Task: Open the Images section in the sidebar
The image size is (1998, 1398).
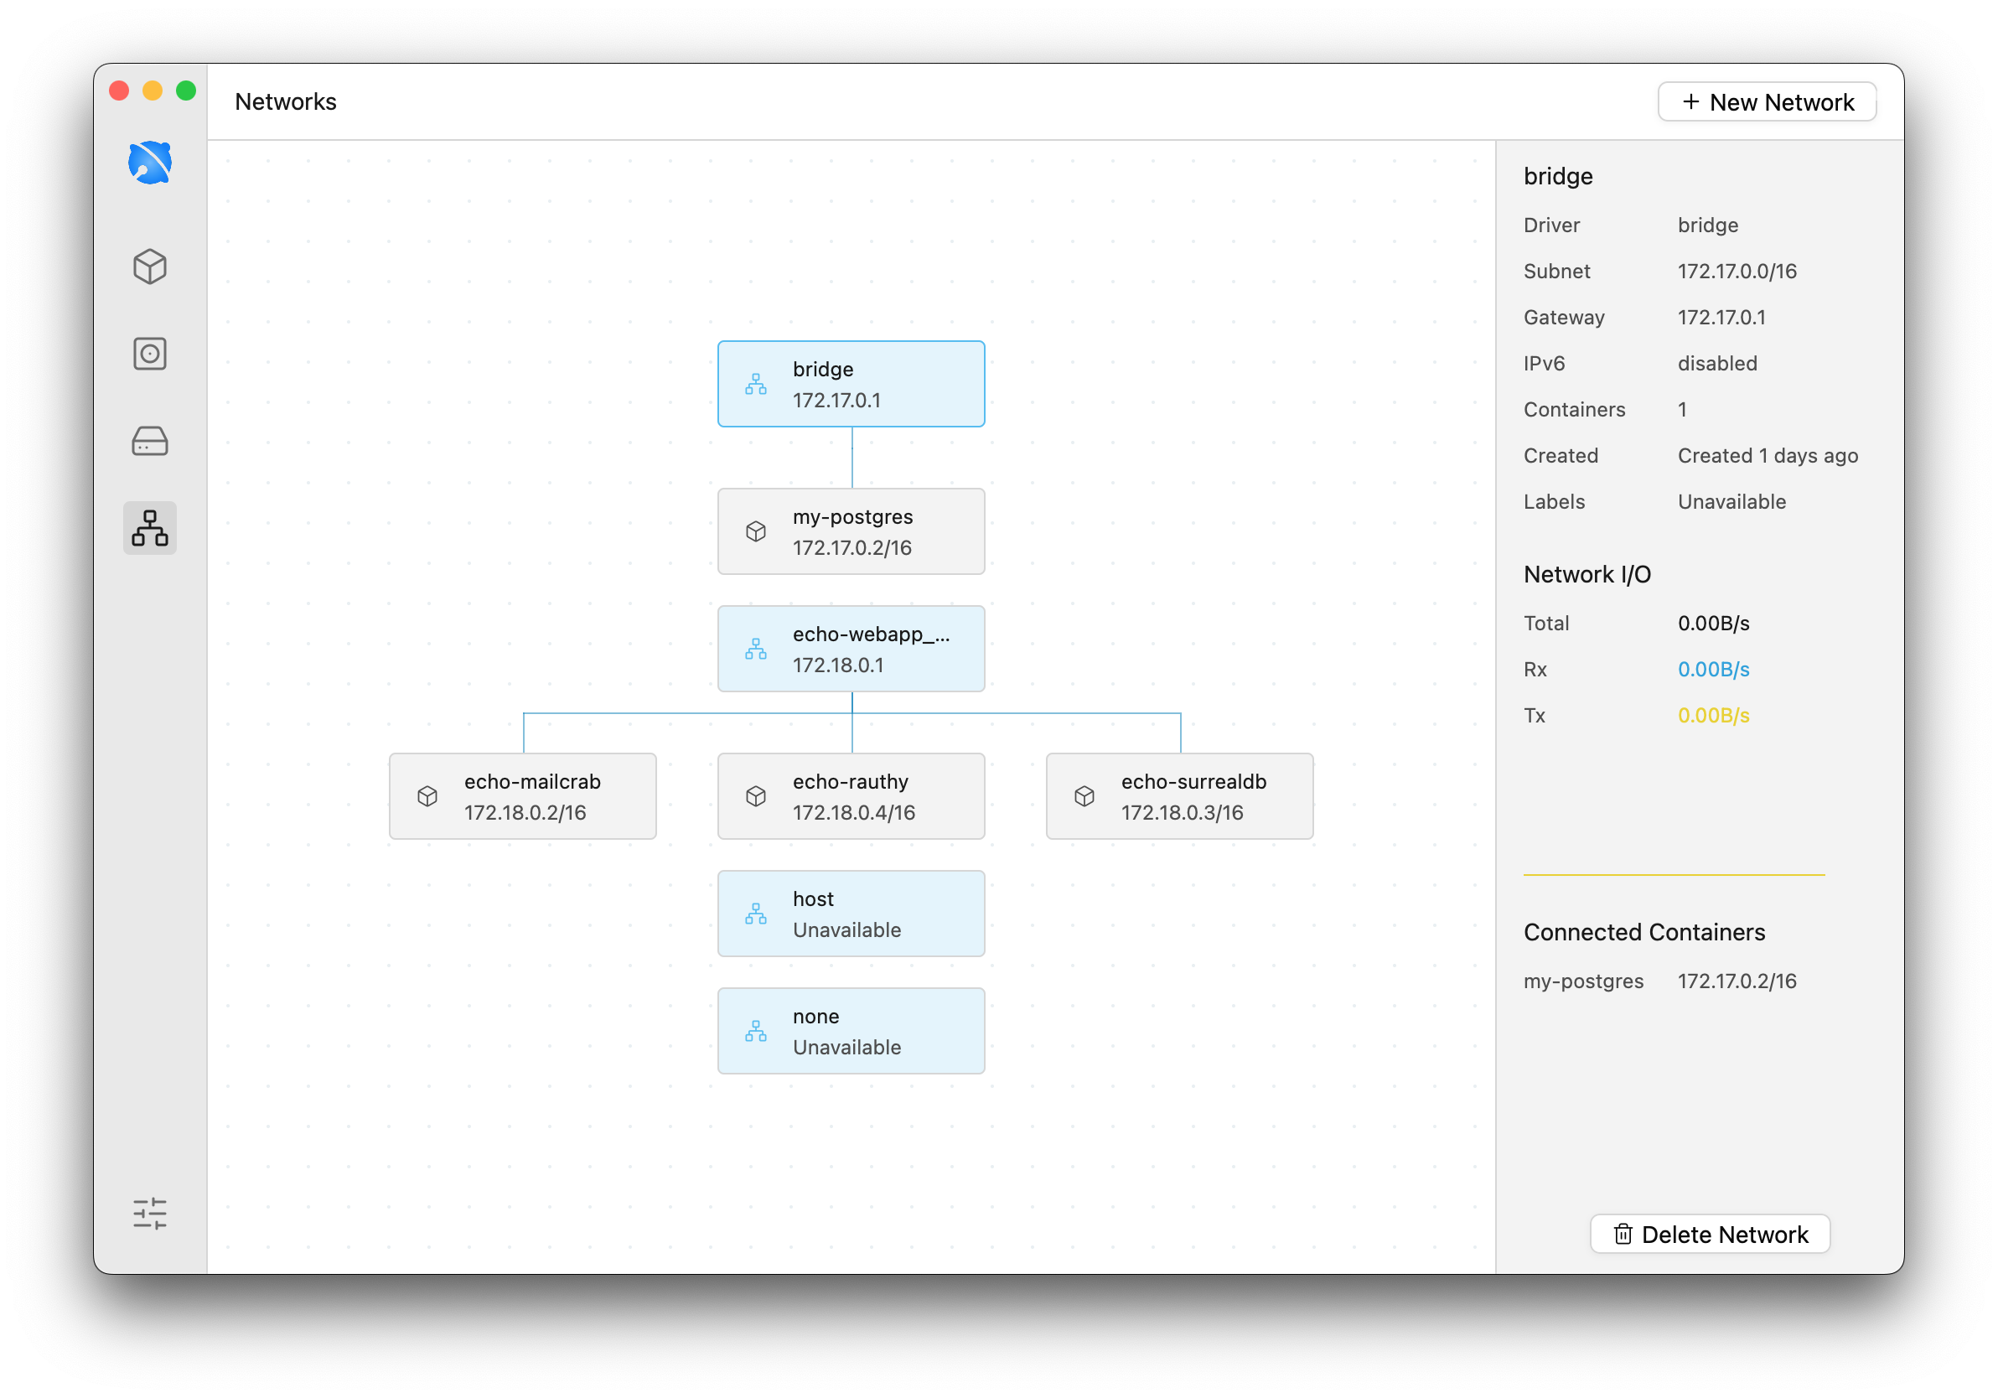Action: [150, 354]
